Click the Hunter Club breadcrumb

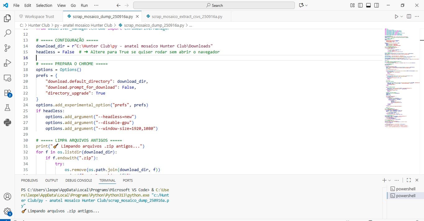click(x=39, y=25)
